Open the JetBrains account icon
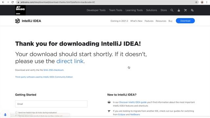Viewport: 210px width, 118px height. 178,10
